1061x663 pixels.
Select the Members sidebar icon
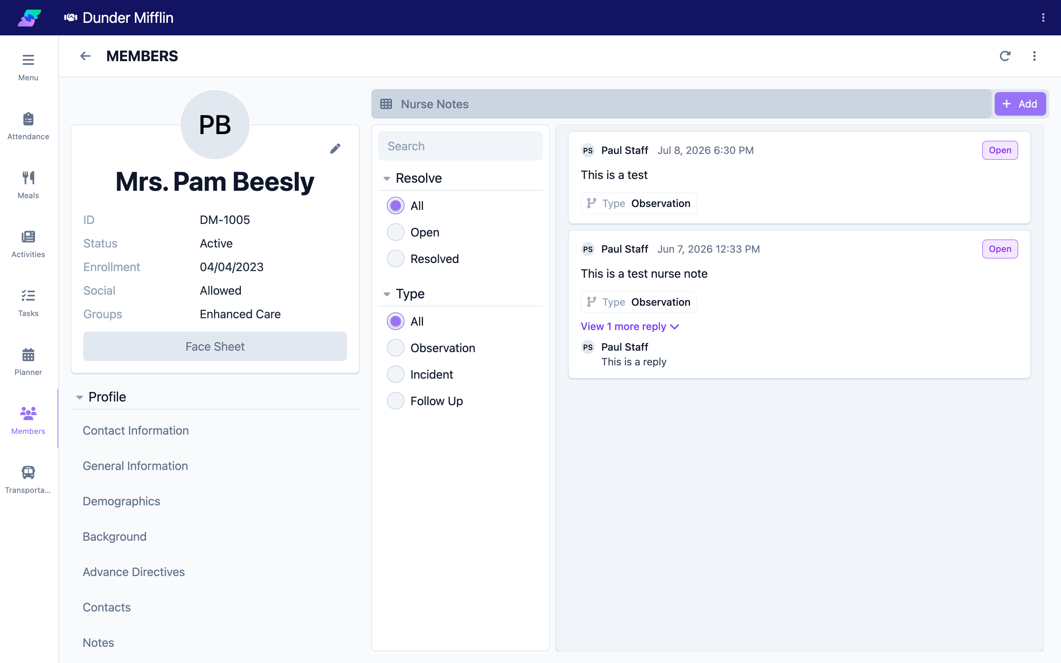pos(28,413)
